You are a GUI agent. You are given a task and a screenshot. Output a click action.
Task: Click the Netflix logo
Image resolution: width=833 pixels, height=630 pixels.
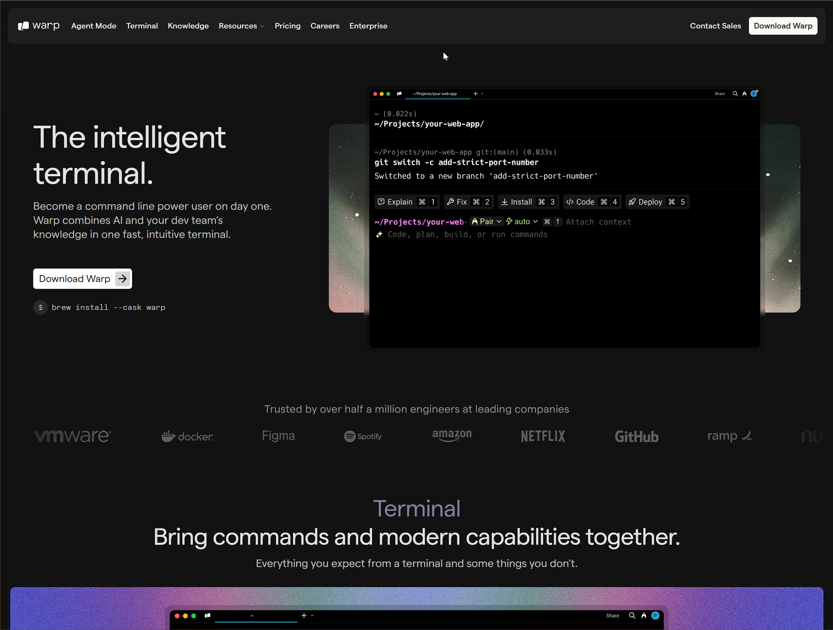(x=543, y=436)
